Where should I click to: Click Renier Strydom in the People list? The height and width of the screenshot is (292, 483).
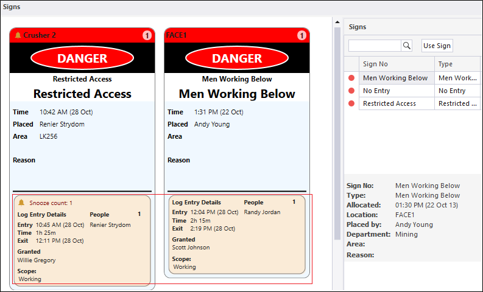110,225
